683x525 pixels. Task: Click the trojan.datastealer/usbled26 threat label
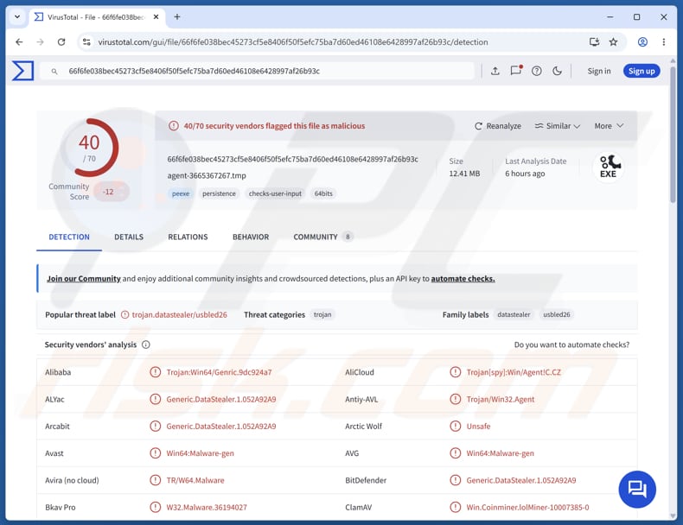coord(180,314)
